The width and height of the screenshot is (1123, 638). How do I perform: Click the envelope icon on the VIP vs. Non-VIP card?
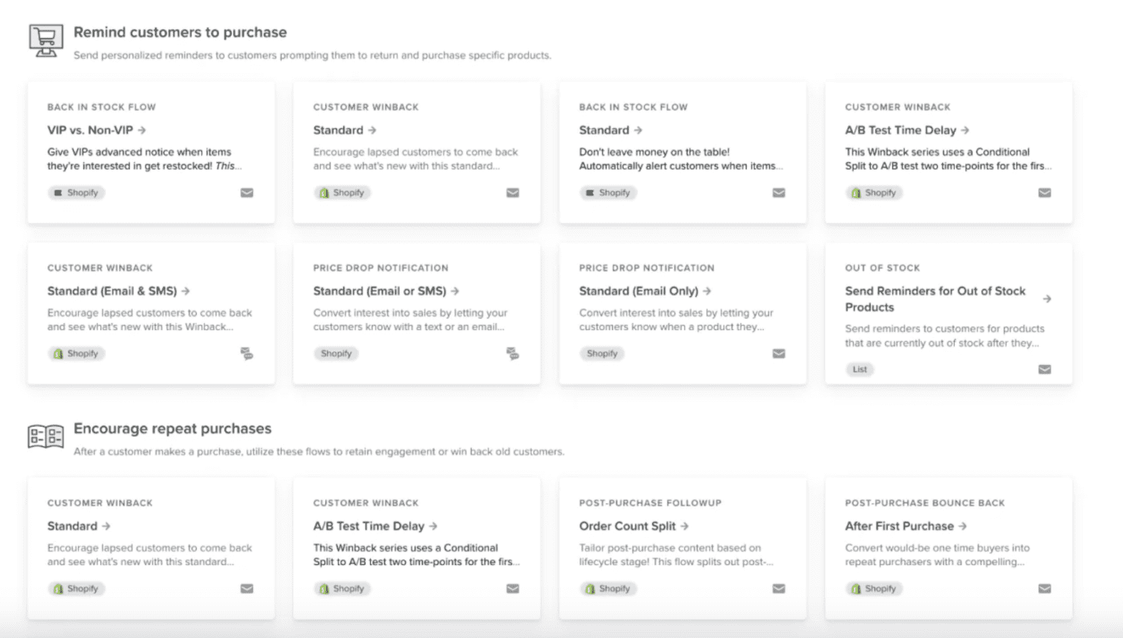[x=247, y=192]
